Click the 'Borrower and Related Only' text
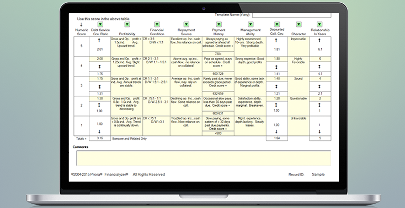This screenshot has width=405, height=208. point(130,139)
